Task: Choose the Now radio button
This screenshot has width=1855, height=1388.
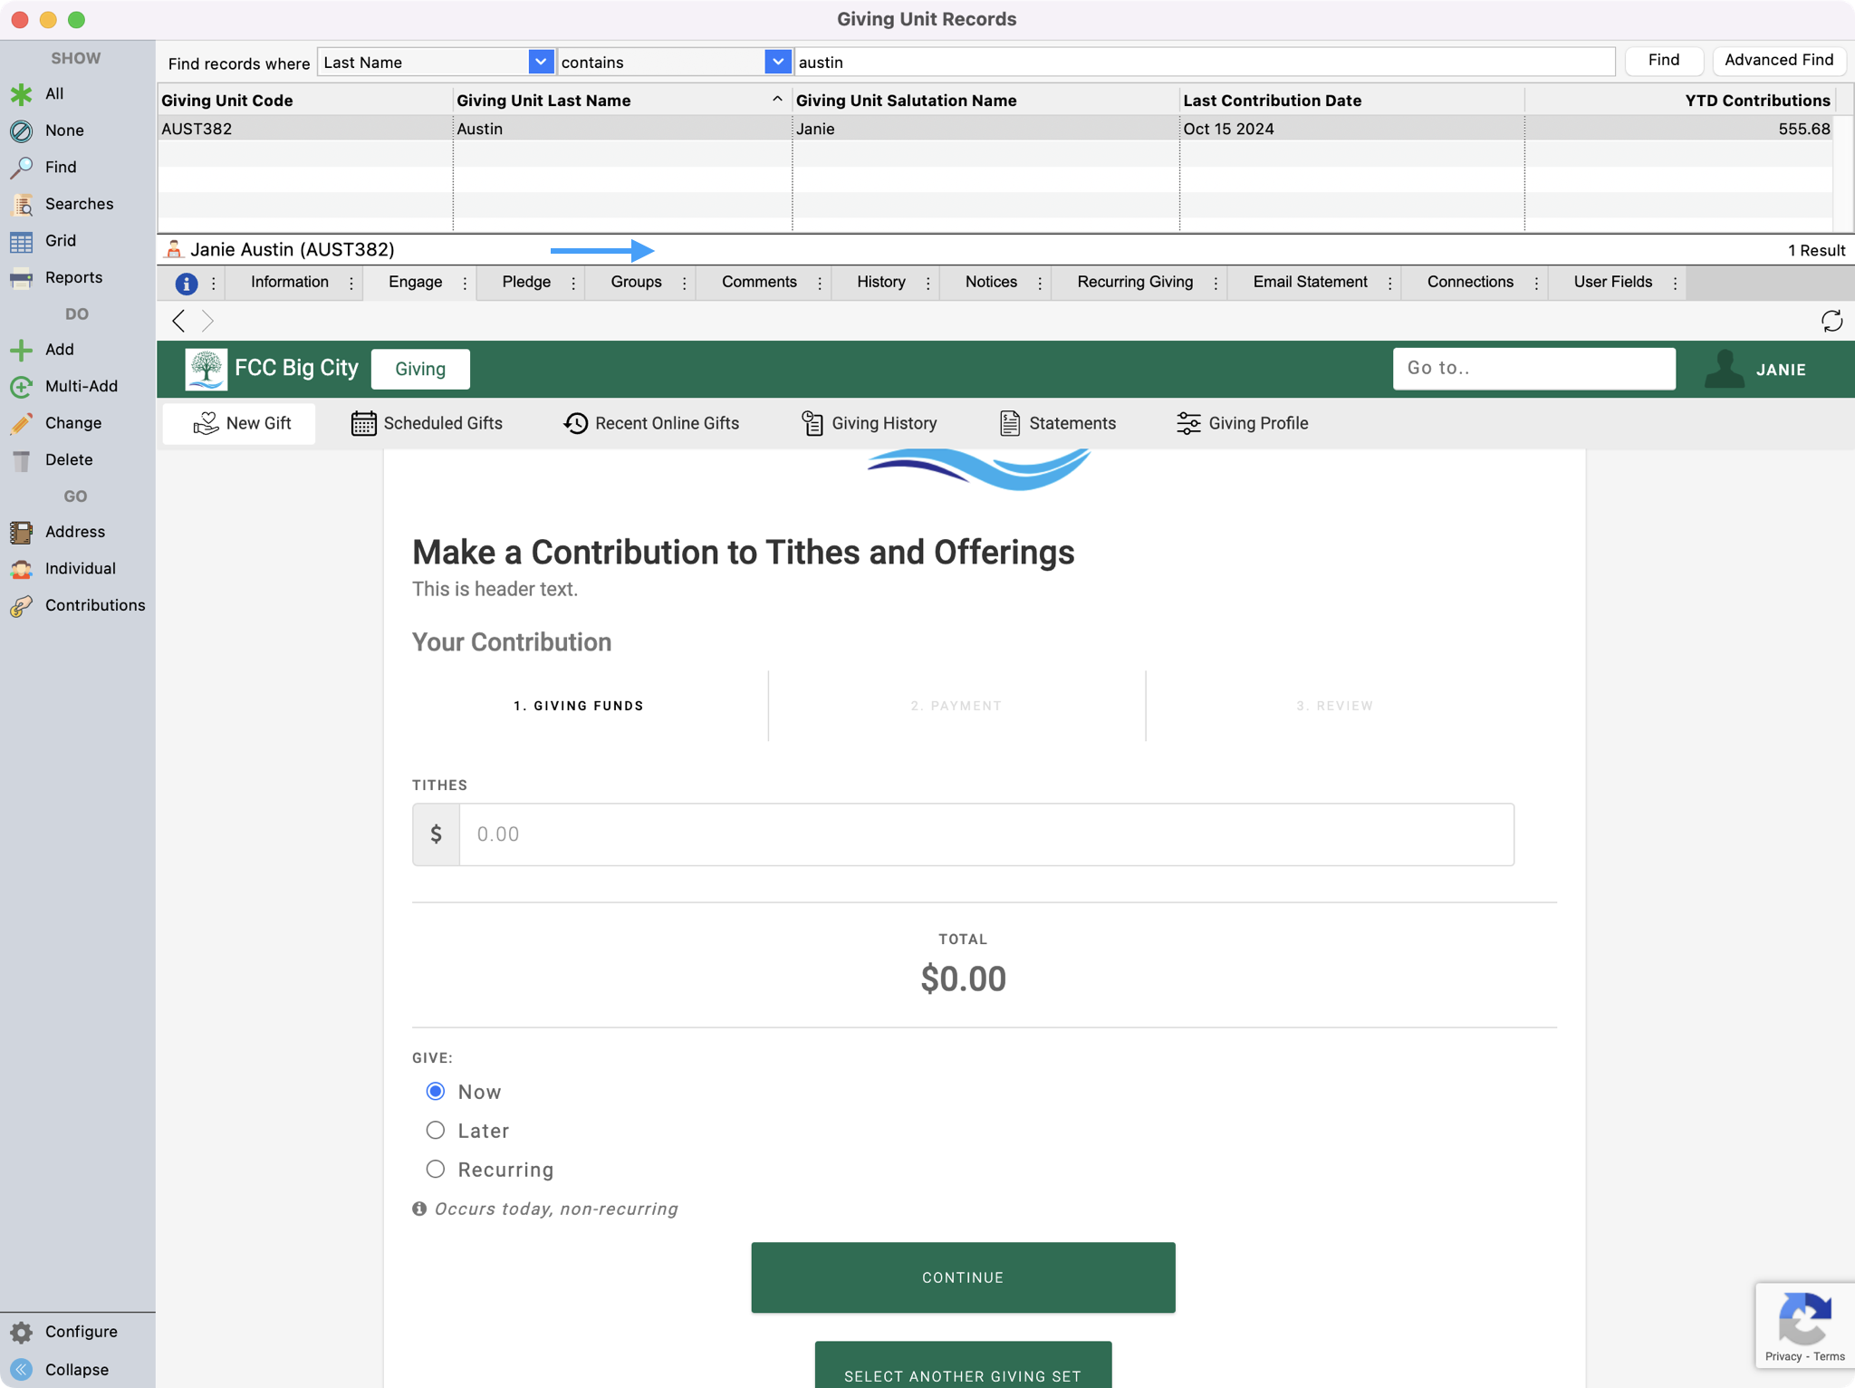Action: (436, 1091)
